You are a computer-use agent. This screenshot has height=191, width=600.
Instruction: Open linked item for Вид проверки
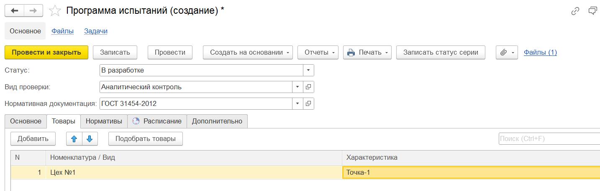coord(308,87)
